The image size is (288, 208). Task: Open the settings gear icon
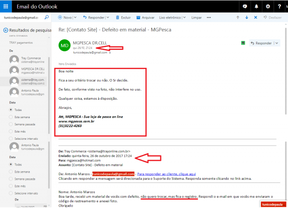pos(268,6)
